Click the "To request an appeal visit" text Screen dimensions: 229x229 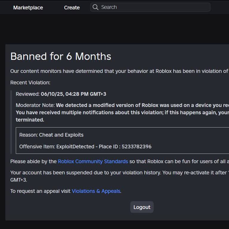[x=41, y=191]
